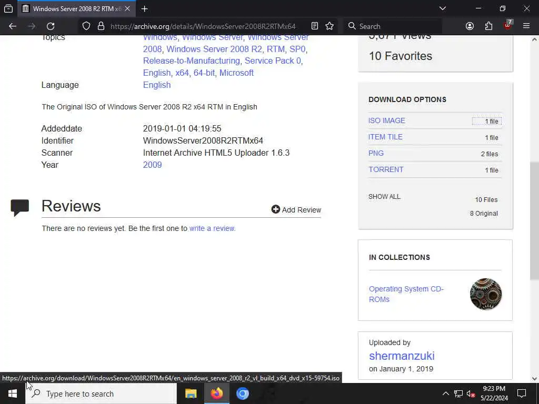539x404 pixels.
Task: Click the SP0 topic link
Action: [297, 49]
